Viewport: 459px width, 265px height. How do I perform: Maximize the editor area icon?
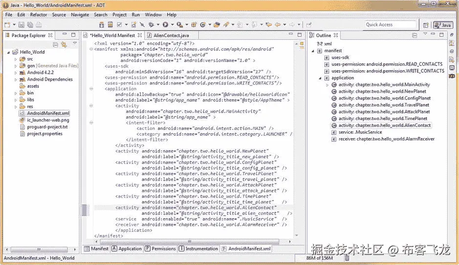coord(300,35)
